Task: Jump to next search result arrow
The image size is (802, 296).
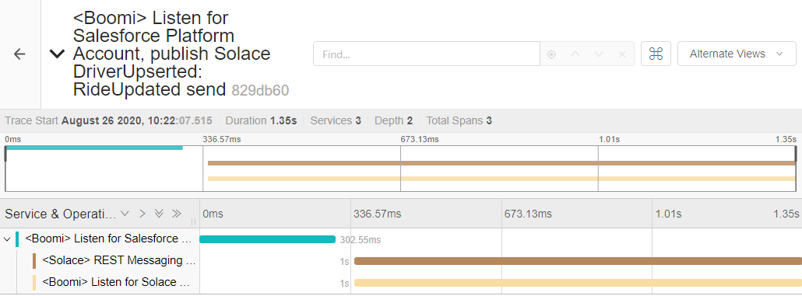Action: [x=599, y=54]
